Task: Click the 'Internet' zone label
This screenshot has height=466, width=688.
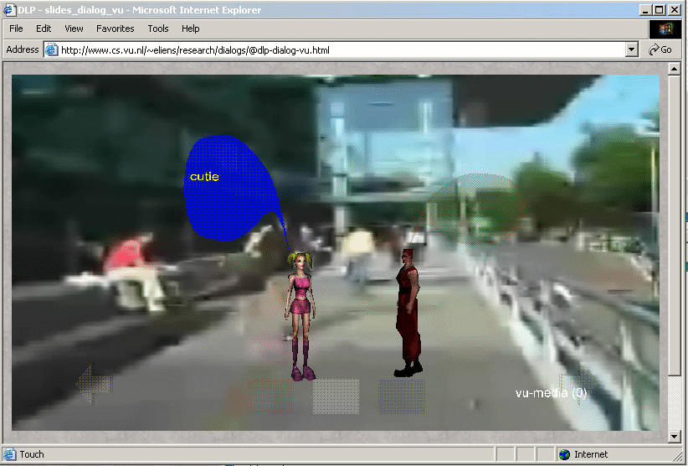Action: pyautogui.click(x=591, y=454)
